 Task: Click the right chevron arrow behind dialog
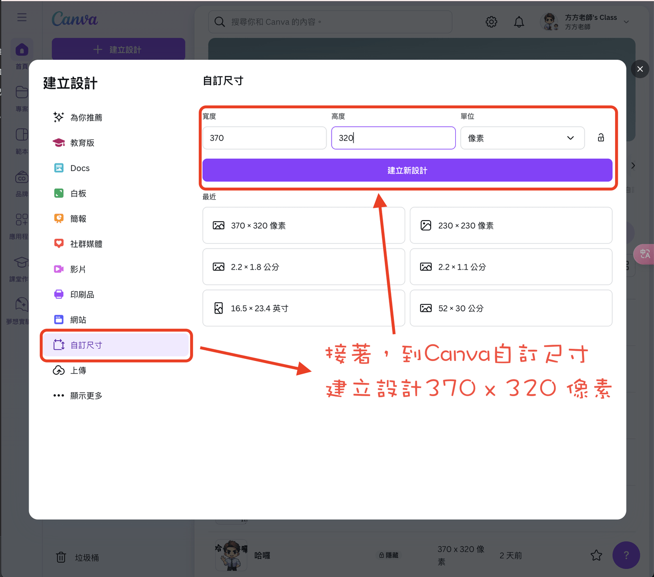click(633, 165)
